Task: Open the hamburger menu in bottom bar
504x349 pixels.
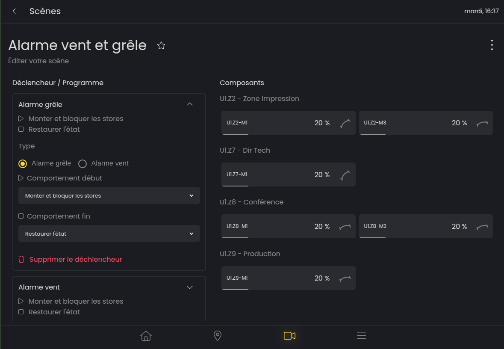Action: [x=361, y=336]
